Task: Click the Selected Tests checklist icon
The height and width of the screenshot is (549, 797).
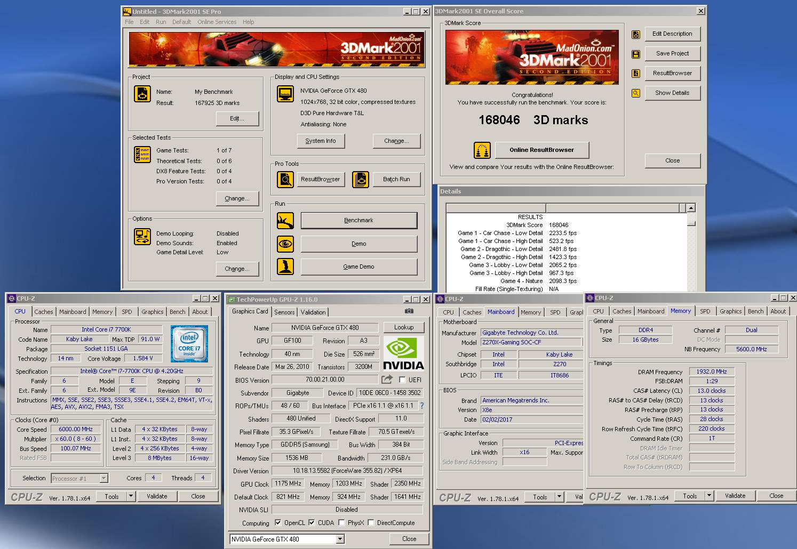Action: (142, 155)
